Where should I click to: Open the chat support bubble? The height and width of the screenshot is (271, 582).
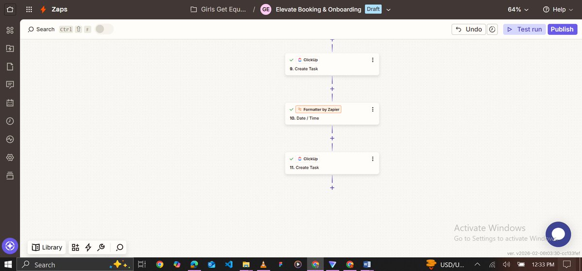click(558, 235)
